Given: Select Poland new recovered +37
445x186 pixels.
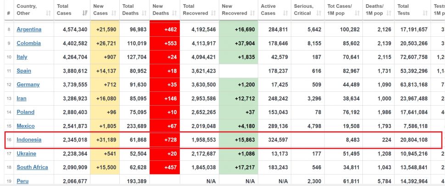Looking at the screenshot, I should coord(239,112).
